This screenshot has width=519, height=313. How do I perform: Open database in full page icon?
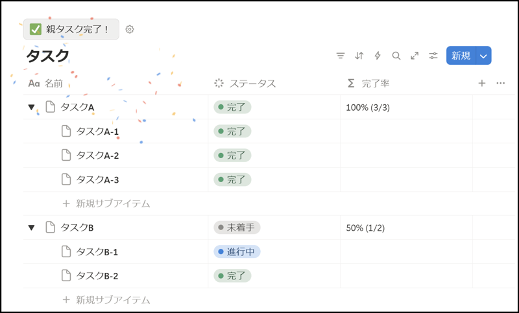(415, 56)
